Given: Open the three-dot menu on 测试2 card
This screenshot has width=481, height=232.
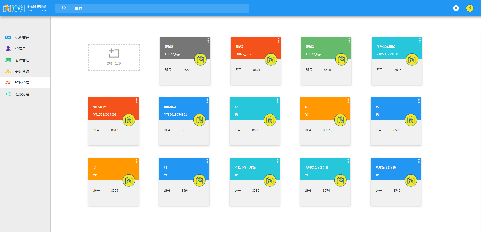Looking at the screenshot, I should (x=279, y=40).
